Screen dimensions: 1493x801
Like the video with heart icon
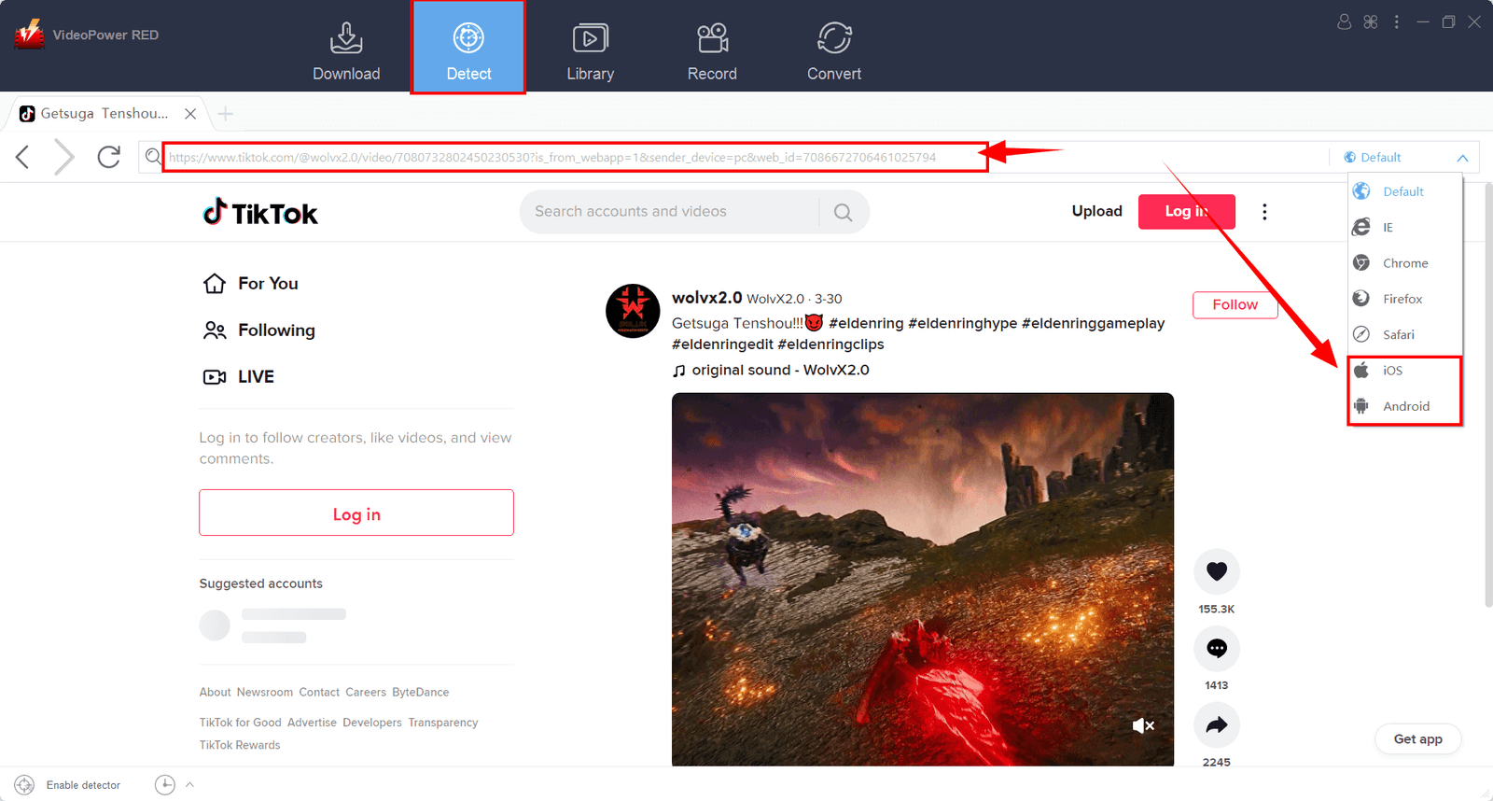1217,571
